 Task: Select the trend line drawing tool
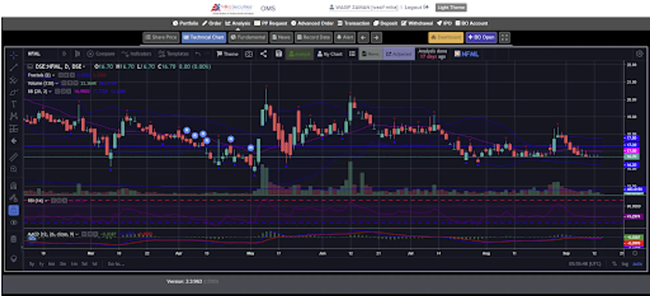tap(13, 68)
